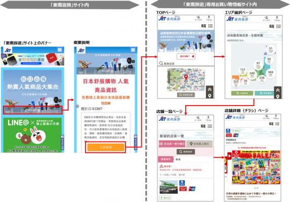
Task: Tap 新宿的店家一覧 heading
Action: pyautogui.click(x=172, y=136)
